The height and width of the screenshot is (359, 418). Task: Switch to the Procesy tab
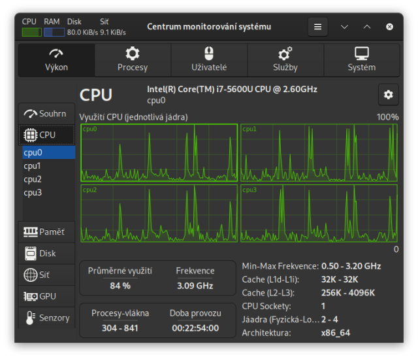click(x=133, y=60)
